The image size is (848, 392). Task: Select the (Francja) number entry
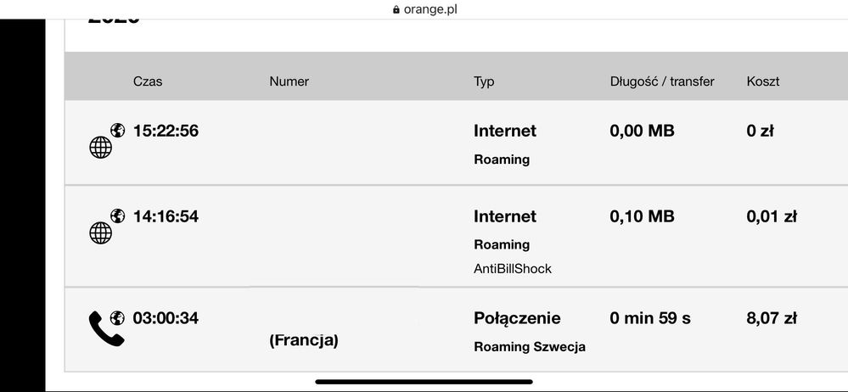[x=304, y=340]
